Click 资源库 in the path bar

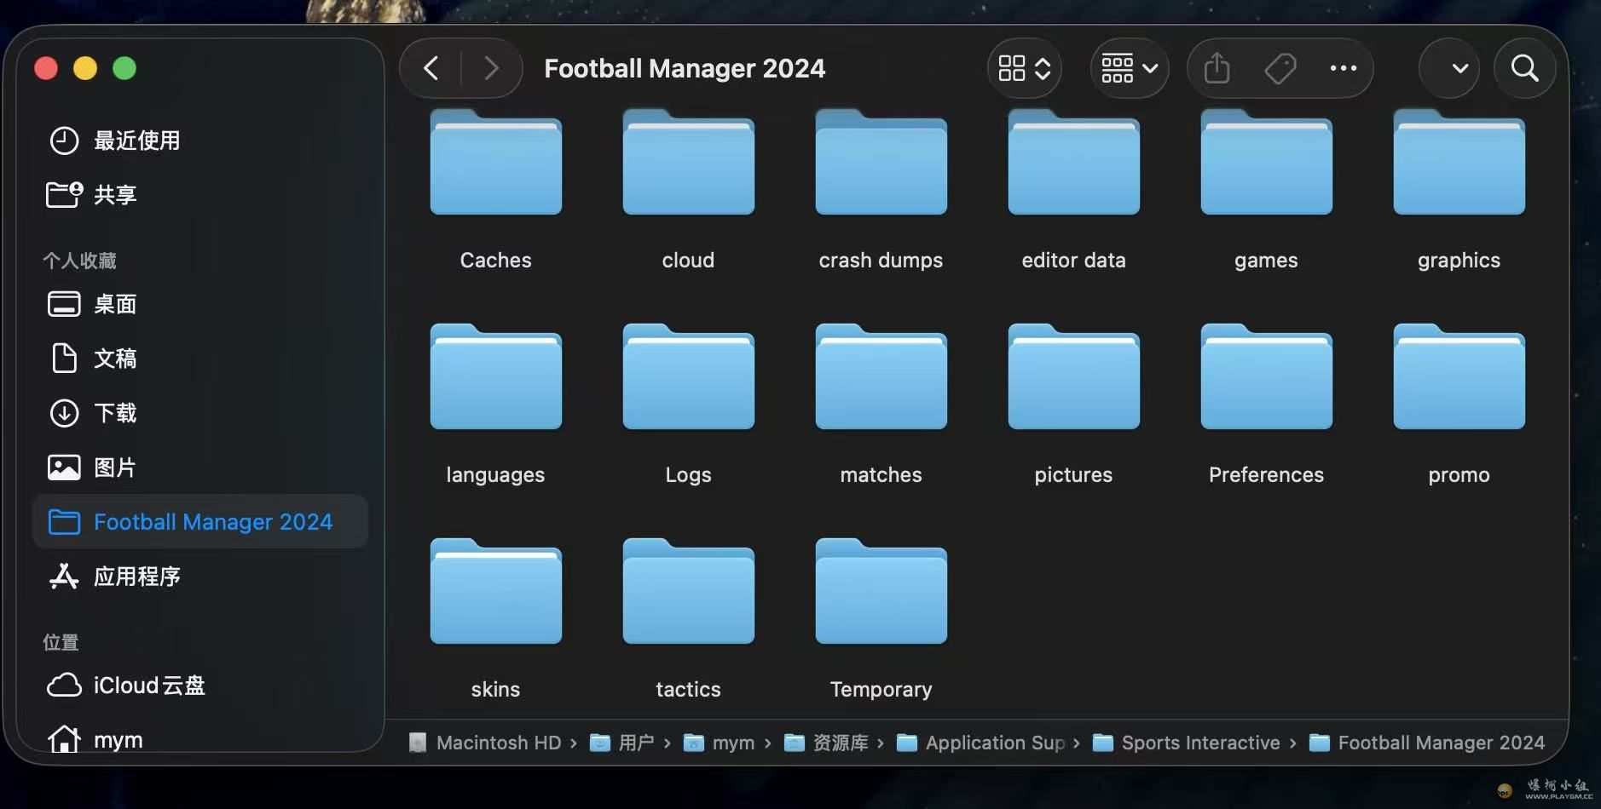[x=839, y=743]
